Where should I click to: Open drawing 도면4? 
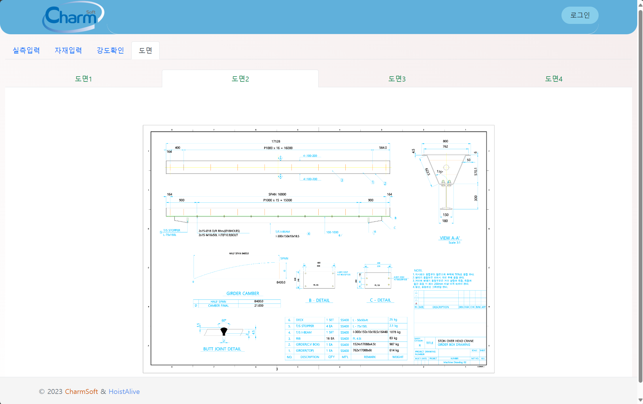pyautogui.click(x=554, y=79)
